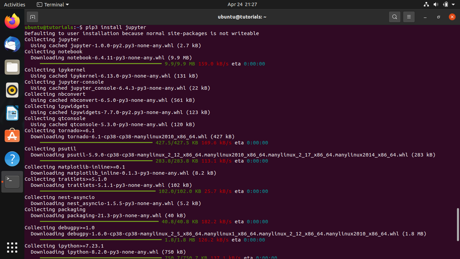The width and height of the screenshot is (460, 259).
Task: Open a new terminal tab
Action: coord(32,17)
